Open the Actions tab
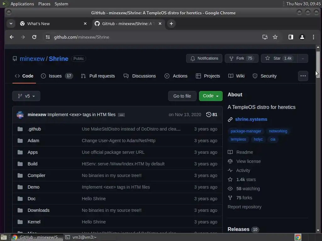Screen dimensions: 322x241 click(x=176, y=76)
